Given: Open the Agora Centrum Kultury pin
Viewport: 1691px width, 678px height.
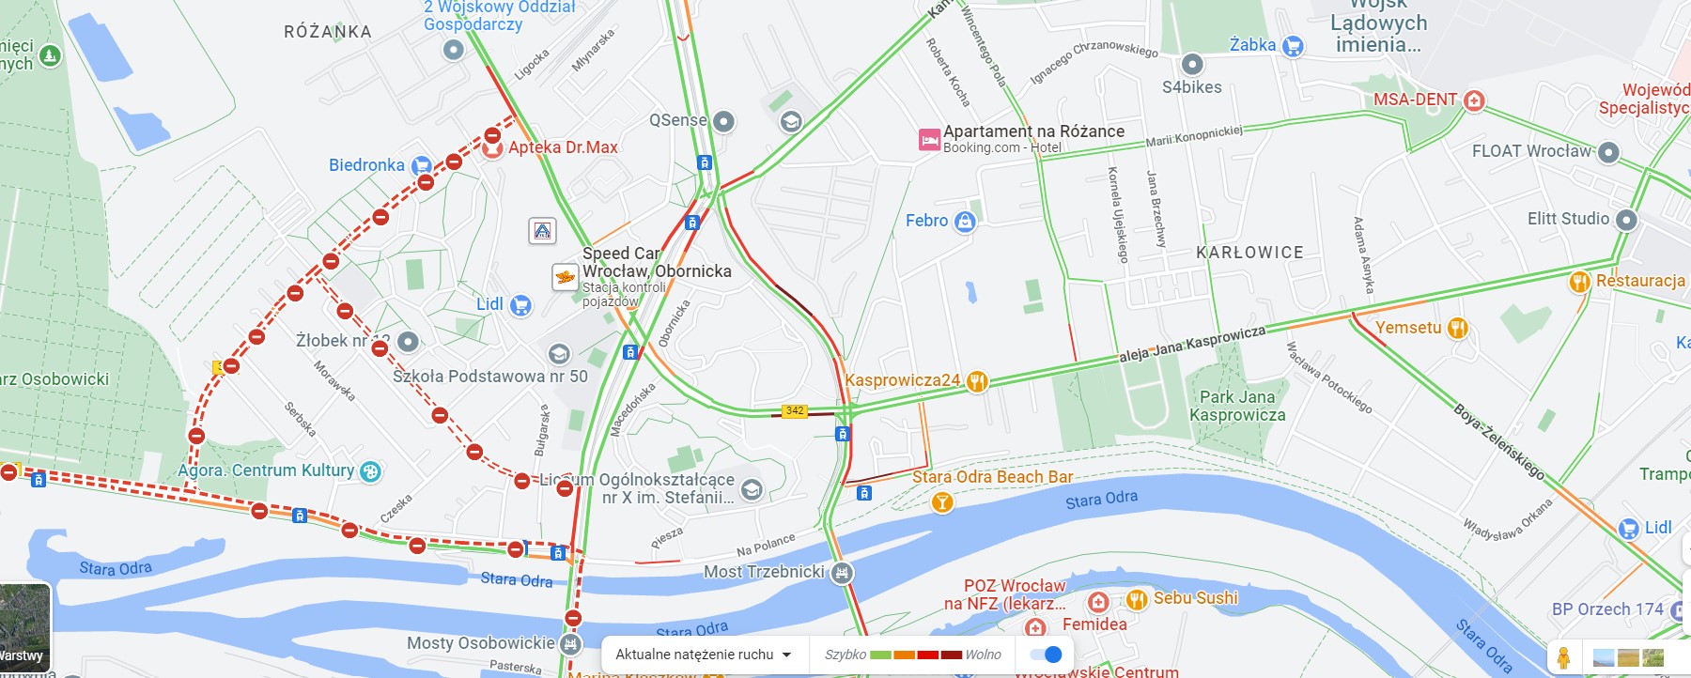Looking at the screenshot, I should (371, 471).
